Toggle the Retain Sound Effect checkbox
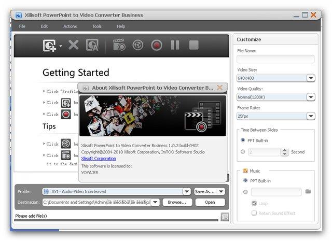 coord(254,213)
